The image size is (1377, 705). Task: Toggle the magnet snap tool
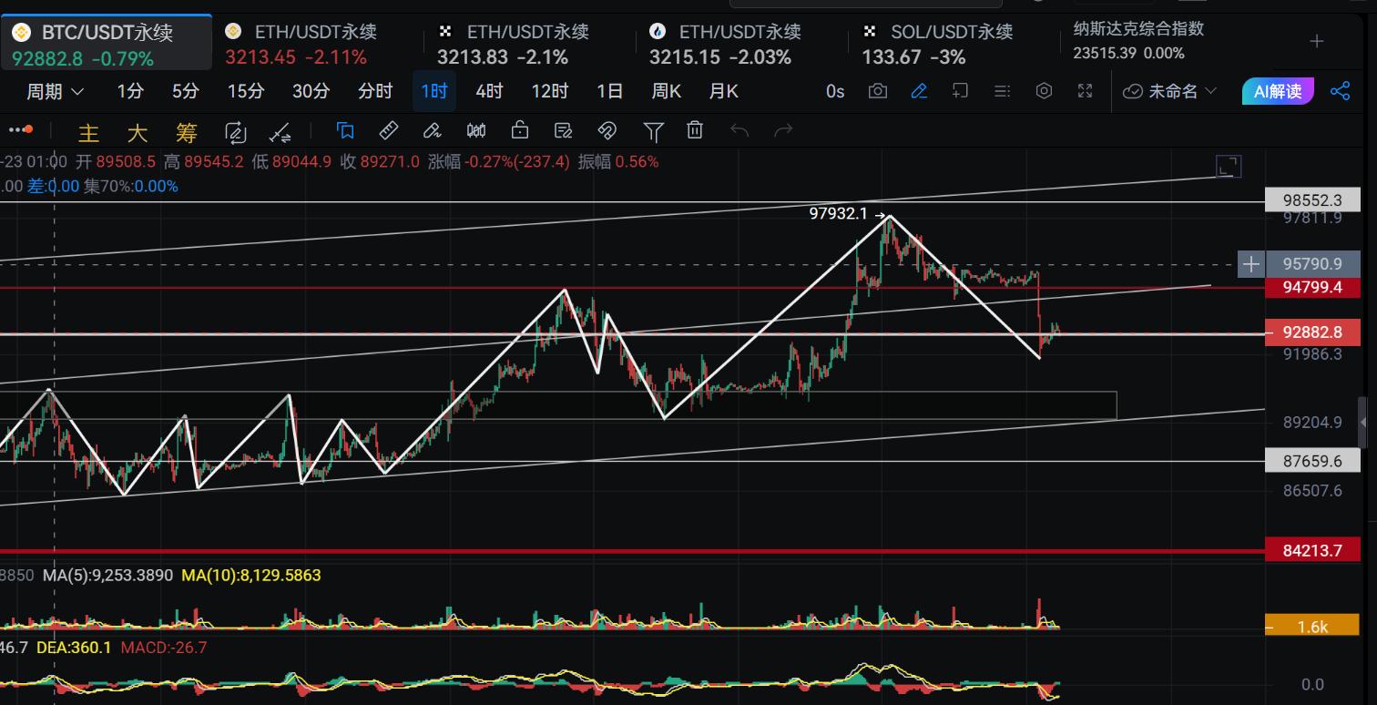607,131
